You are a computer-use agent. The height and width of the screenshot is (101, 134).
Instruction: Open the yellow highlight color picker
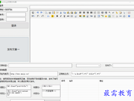coord(53,16)
